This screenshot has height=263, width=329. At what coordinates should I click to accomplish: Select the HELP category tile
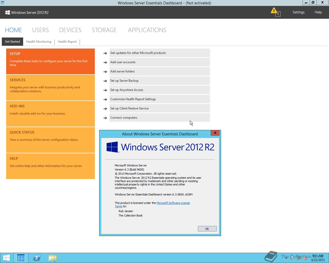click(50, 166)
